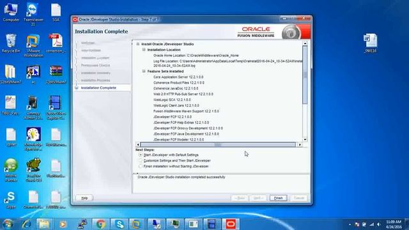Select JDeveloper FCP Groovy Development row

188,128
